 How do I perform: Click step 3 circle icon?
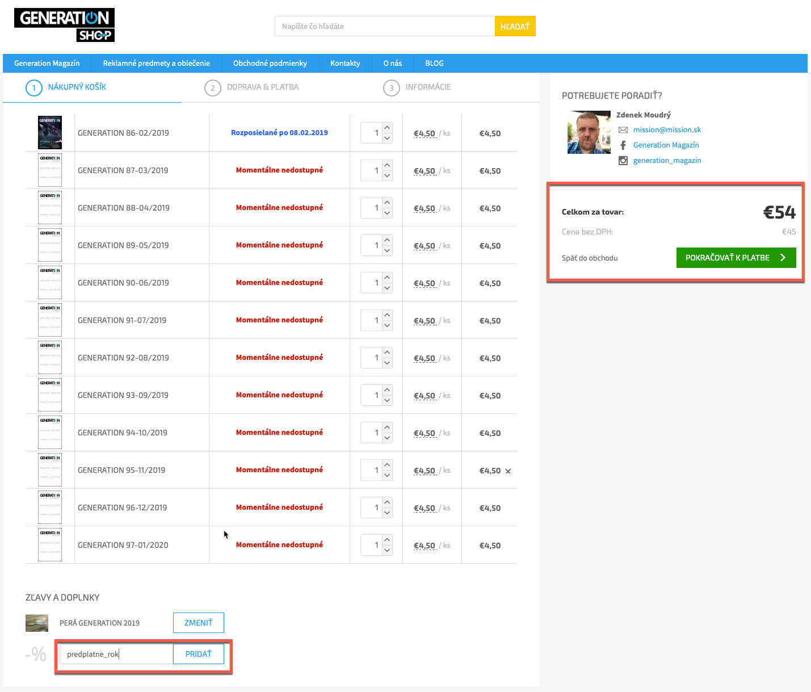[x=392, y=88]
